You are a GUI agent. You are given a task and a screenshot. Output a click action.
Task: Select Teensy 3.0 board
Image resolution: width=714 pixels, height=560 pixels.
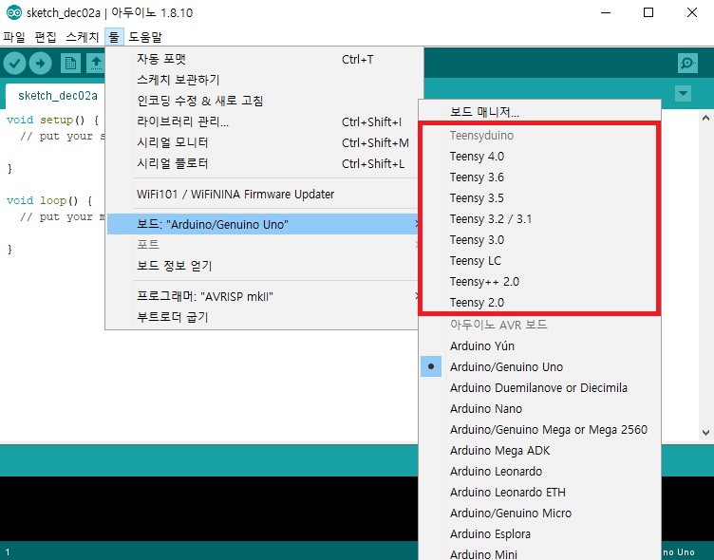pos(539,240)
